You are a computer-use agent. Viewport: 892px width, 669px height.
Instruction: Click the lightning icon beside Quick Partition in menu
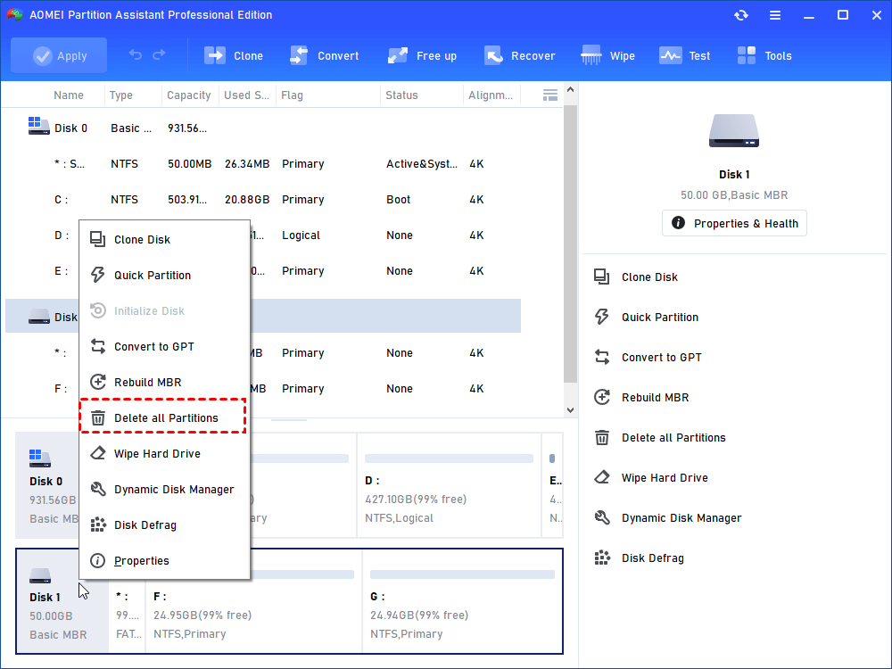pos(98,276)
